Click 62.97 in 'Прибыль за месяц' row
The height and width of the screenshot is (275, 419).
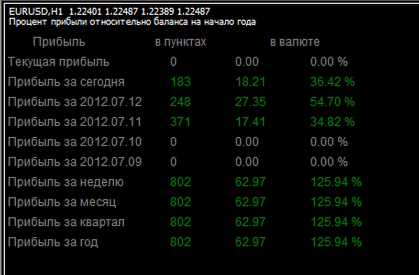click(250, 202)
